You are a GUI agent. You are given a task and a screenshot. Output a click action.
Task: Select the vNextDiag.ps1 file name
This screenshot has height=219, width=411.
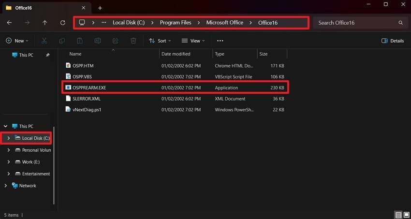click(87, 110)
